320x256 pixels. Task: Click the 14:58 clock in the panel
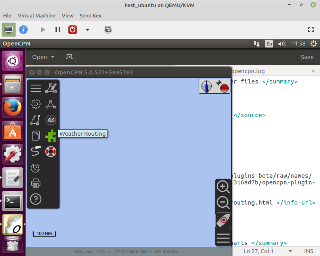298,44
